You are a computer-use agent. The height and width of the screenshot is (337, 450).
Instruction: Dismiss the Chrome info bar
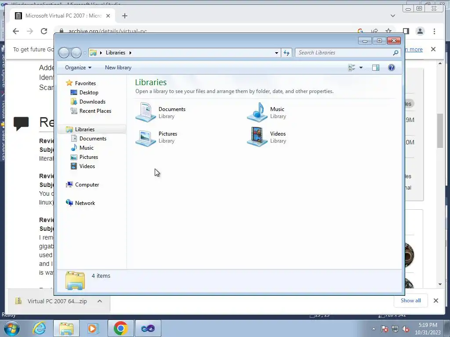pos(433,49)
